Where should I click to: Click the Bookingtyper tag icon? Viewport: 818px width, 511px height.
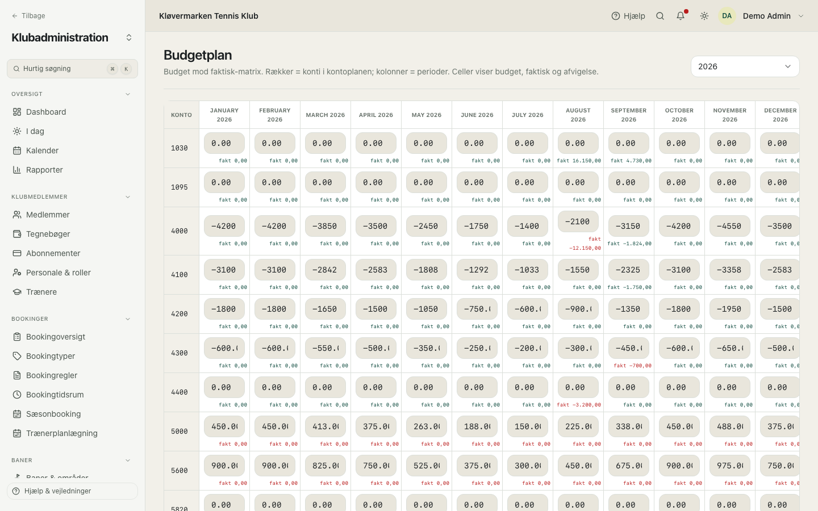(17, 356)
